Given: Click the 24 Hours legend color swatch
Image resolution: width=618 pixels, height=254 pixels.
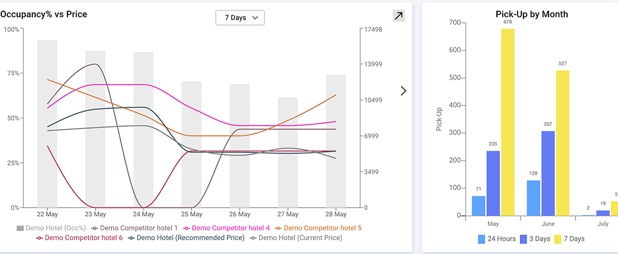Looking at the screenshot, I should [x=482, y=239].
